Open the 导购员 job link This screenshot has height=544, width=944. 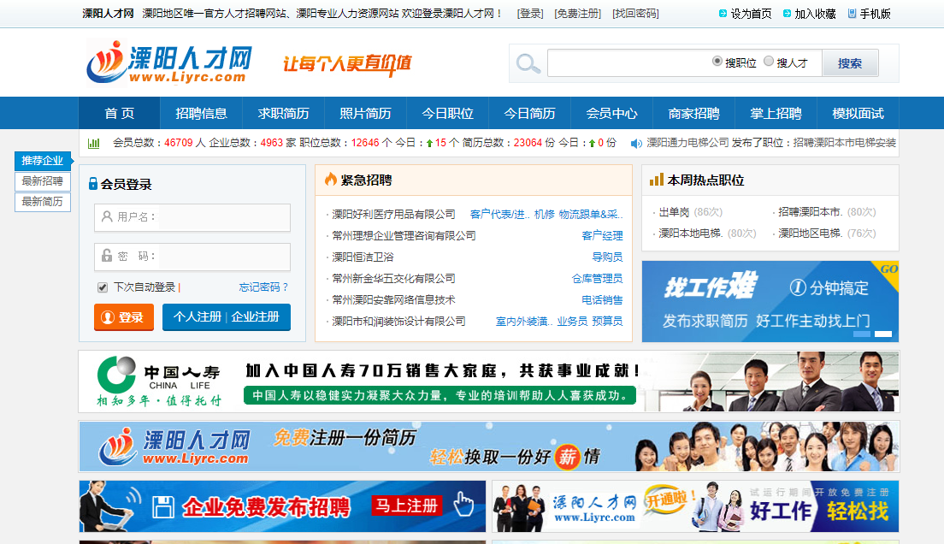(x=607, y=257)
